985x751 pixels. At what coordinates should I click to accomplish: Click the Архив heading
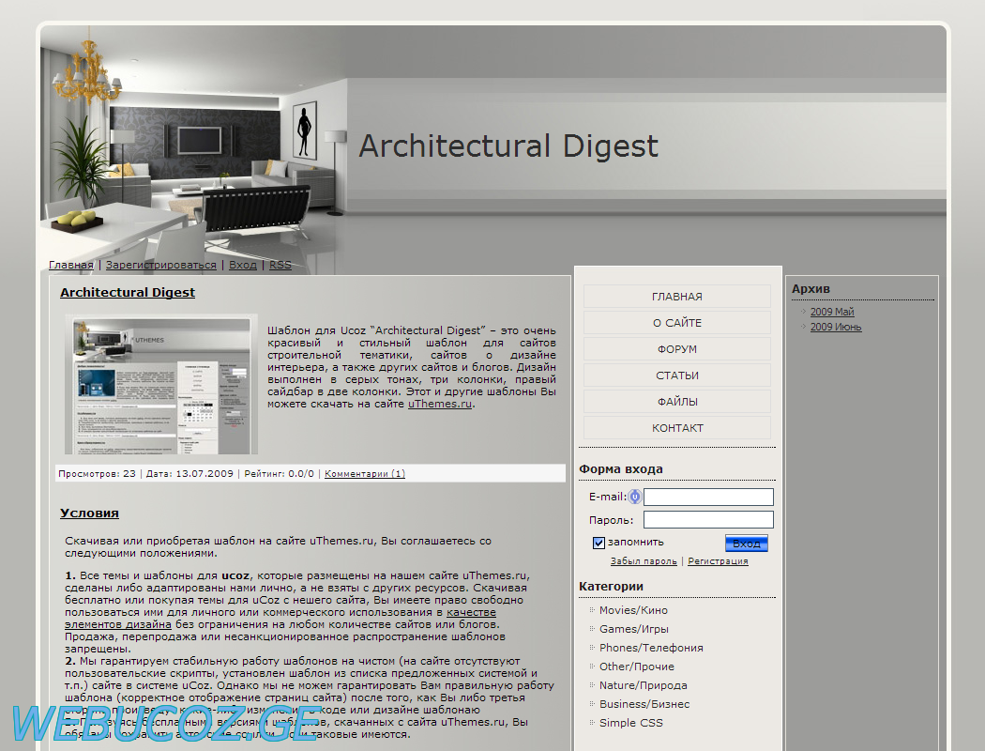pyautogui.click(x=811, y=289)
